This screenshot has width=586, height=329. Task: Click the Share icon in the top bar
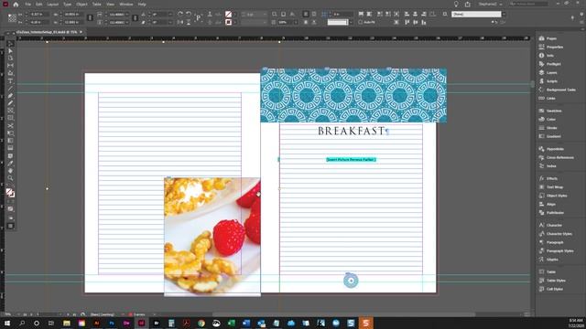pos(468,4)
